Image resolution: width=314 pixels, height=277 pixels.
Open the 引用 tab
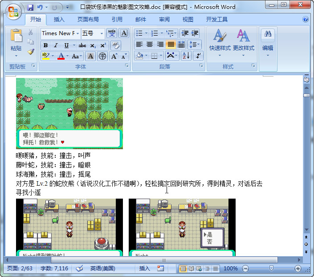(117, 20)
